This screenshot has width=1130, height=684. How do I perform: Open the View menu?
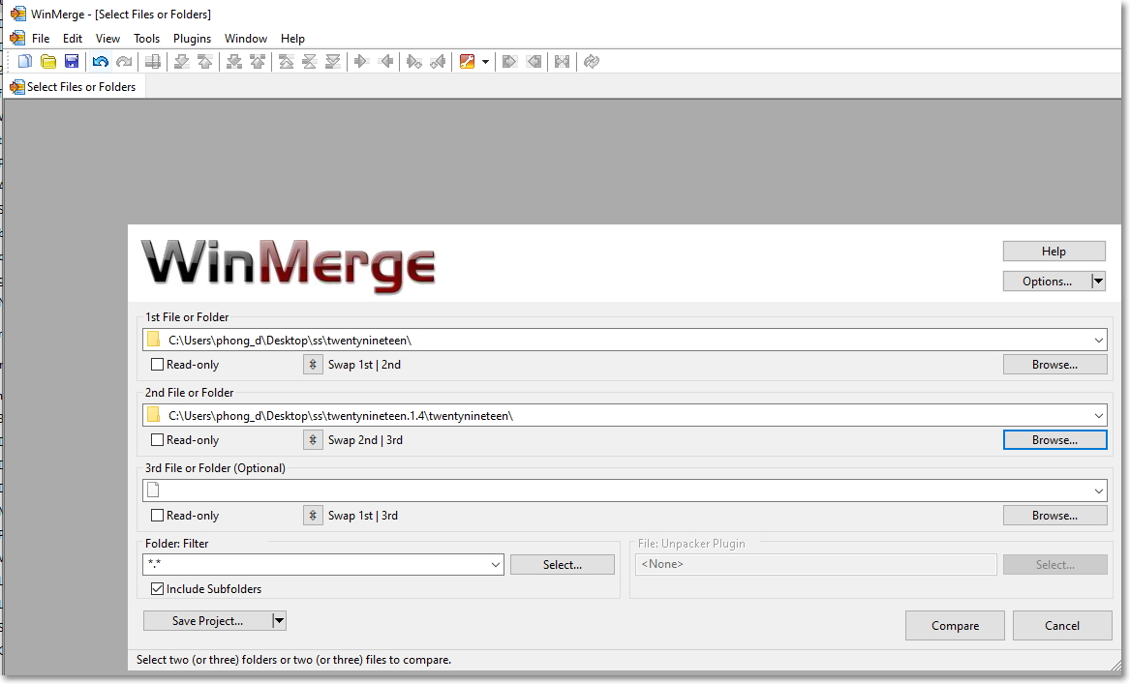[108, 38]
